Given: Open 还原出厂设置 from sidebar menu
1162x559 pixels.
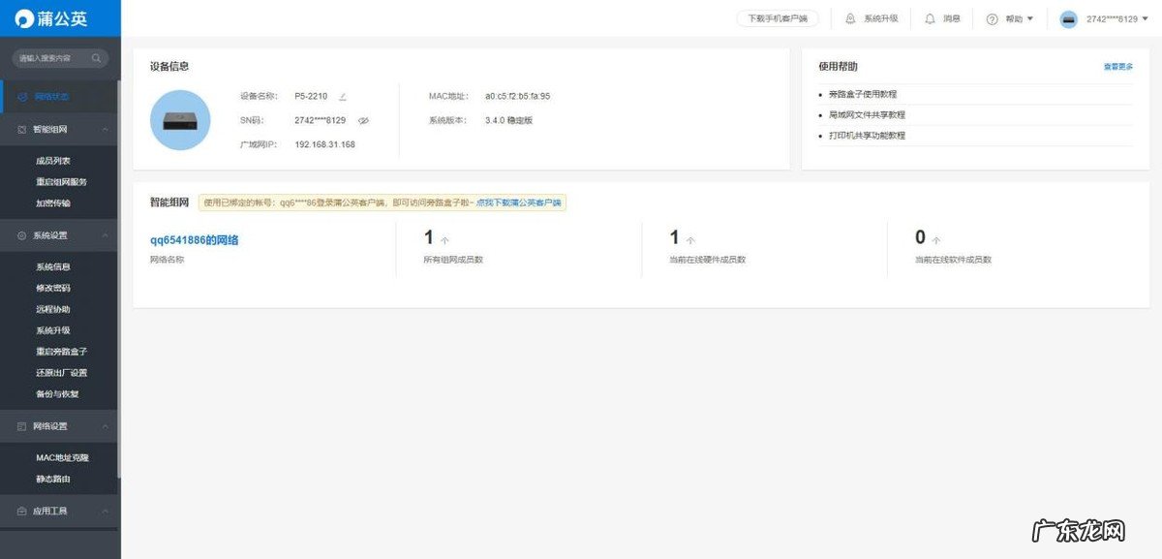Looking at the screenshot, I should [60, 372].
